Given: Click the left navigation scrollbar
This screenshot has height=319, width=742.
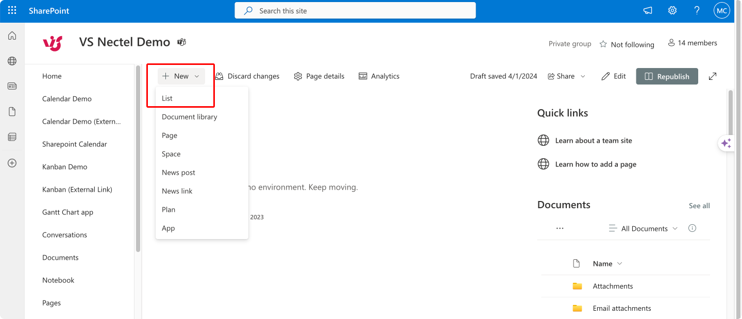Looking at the screenshot, I should point(138,158).
